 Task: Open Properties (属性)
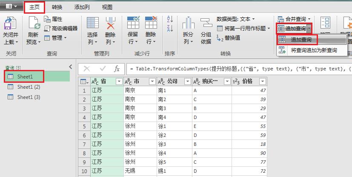click(x=53, y=19)
